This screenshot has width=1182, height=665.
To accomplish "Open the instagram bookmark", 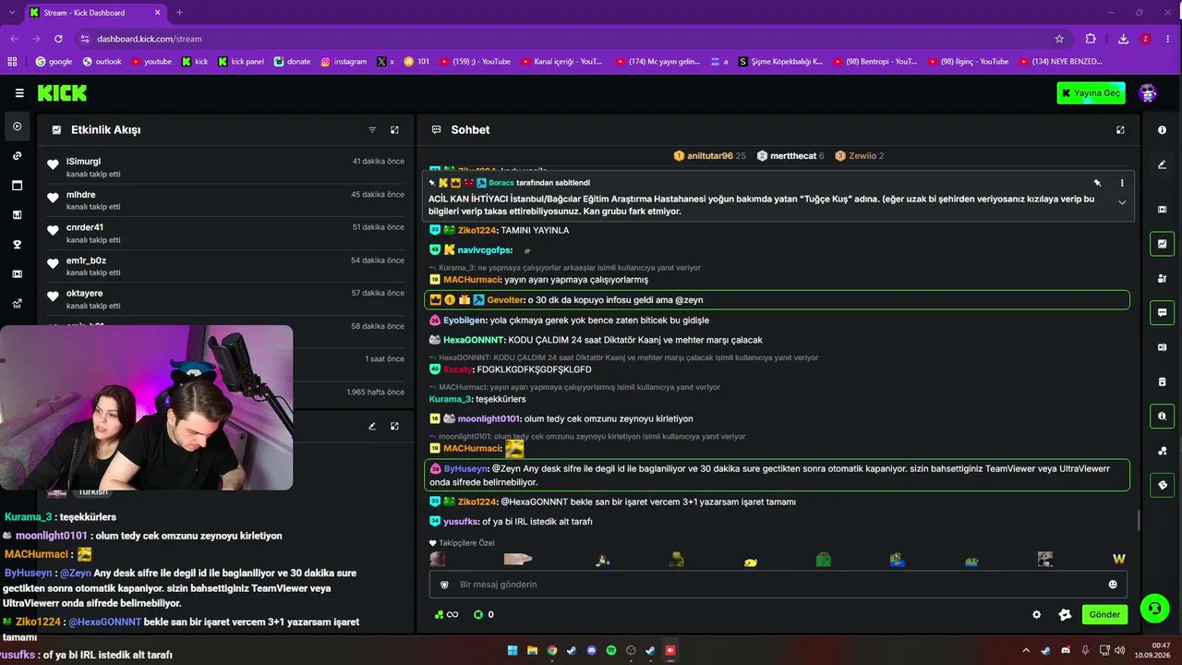I will click(344, 62).
